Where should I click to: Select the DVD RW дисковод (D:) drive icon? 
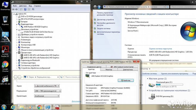click(x=152, y=96)
